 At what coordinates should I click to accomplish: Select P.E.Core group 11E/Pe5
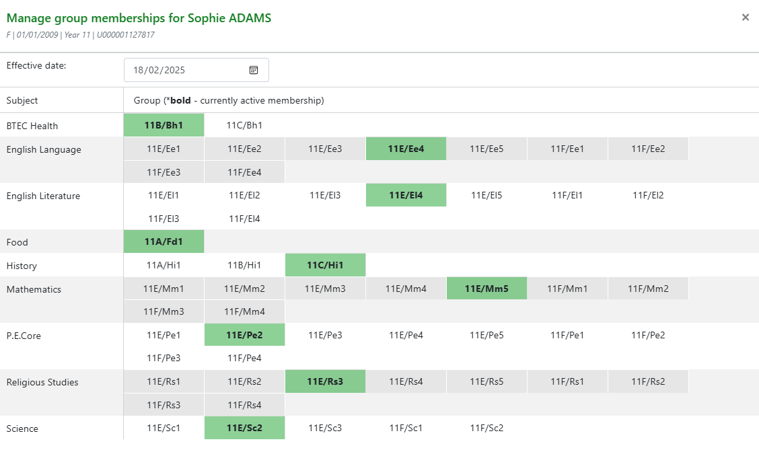pyautogui.click(x=486, y=335)
